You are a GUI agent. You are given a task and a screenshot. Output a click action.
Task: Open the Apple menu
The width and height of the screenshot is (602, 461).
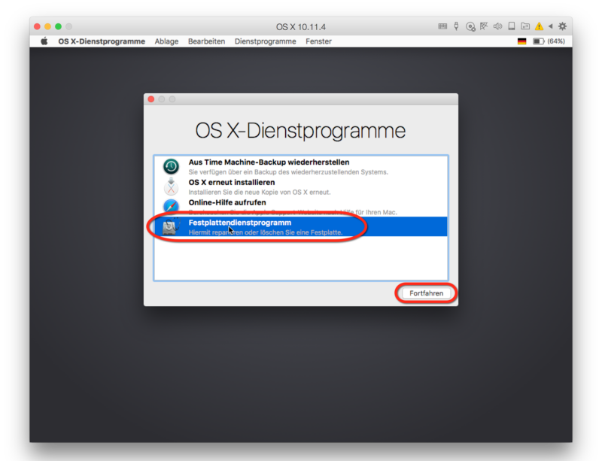click(44, 41)
